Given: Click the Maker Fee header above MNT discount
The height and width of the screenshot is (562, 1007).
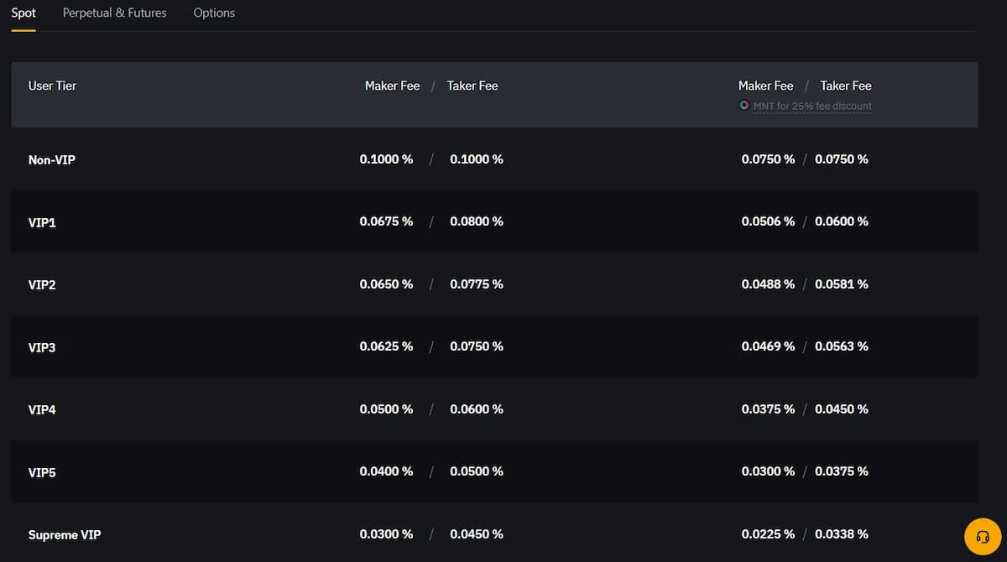Looking at the screenshot, I should pyautogui.click(x=765, y=86).
